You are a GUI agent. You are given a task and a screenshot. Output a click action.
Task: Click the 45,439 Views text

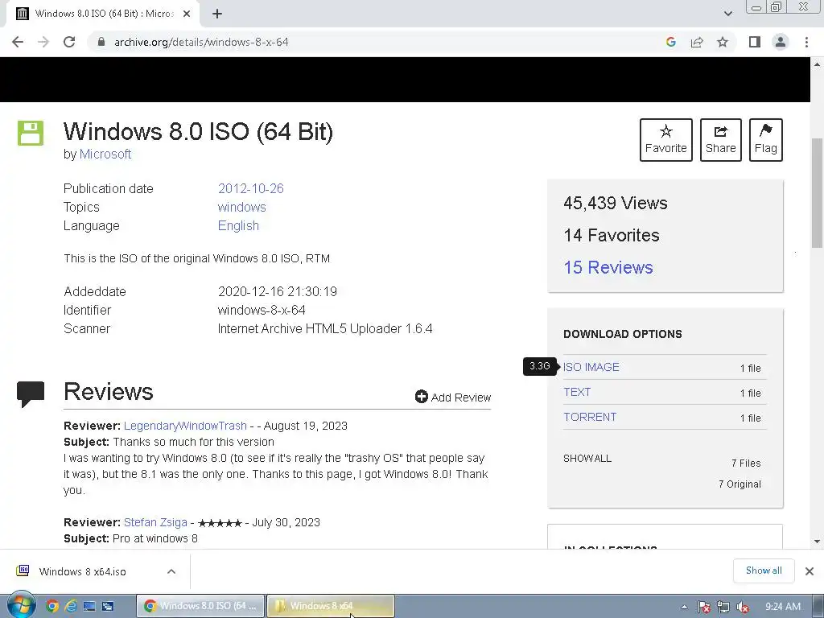coord(616,204)
